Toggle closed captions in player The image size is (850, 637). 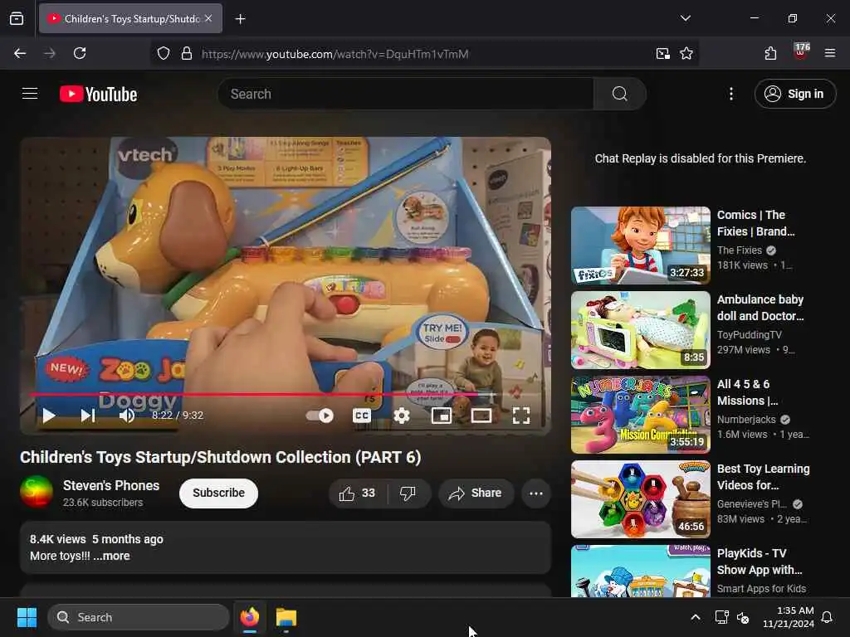tap(362, 416)
